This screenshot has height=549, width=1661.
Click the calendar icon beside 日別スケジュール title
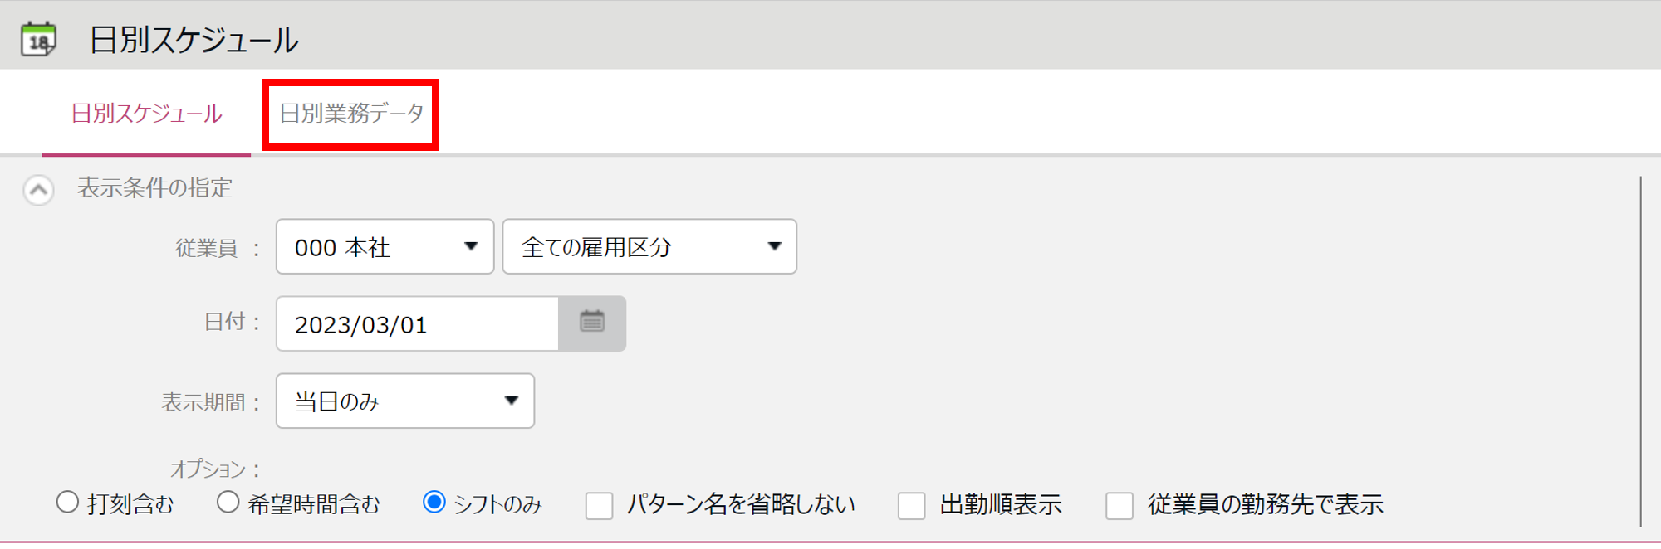[x=38, y=39]
